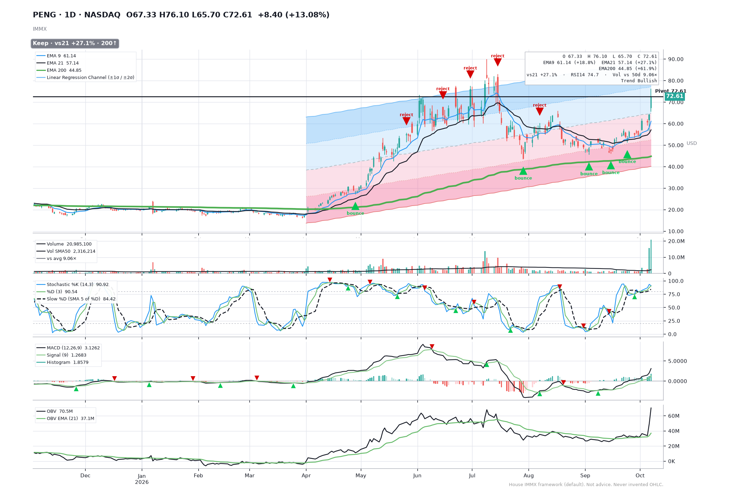Click the USD axis unit label
The width and height of the screenshot is (729, 496).
coord(692,143)
